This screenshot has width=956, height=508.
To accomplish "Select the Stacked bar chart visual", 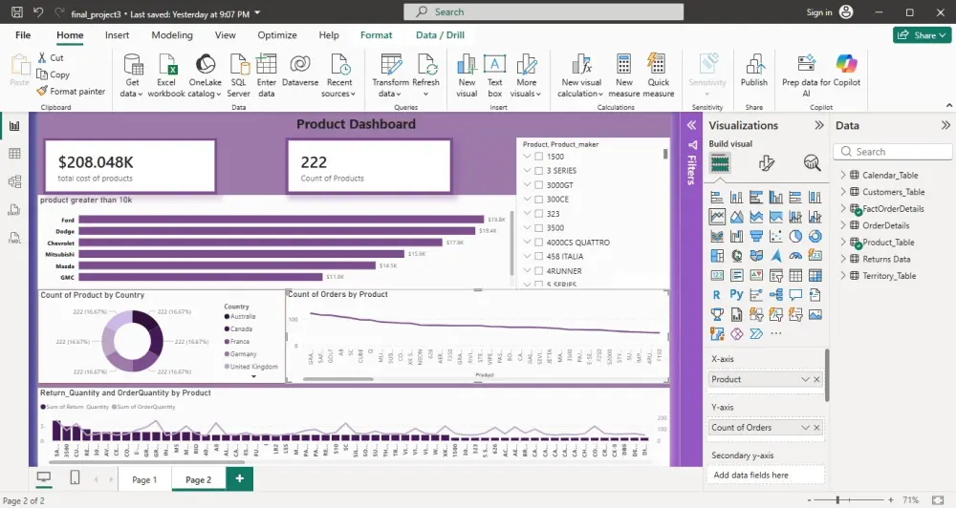I will (717, 198).
